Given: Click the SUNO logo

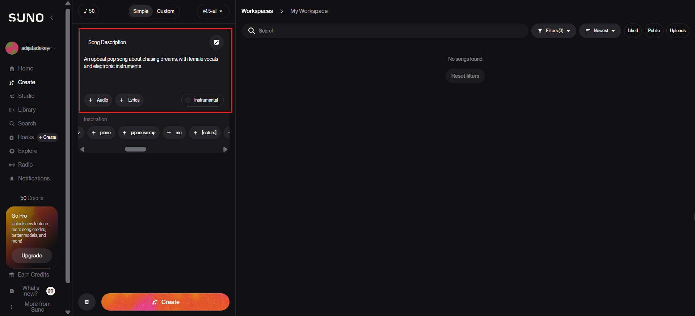Looking at the screenshot, I should (x=26, y=18).
